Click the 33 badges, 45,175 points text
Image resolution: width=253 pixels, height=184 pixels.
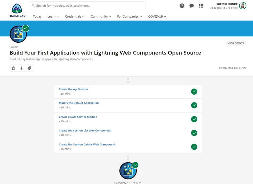224,8
